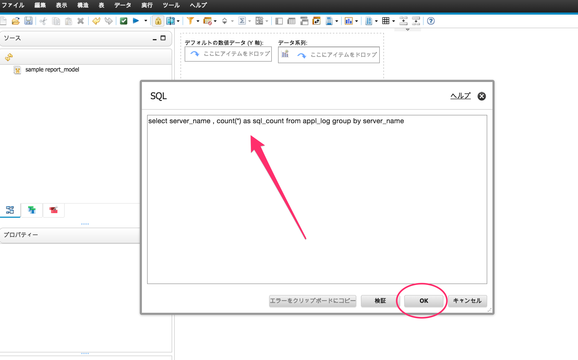This screenshot has height=360, width=578.
Task: Click the Filter funnel icon
Action: 190,21
